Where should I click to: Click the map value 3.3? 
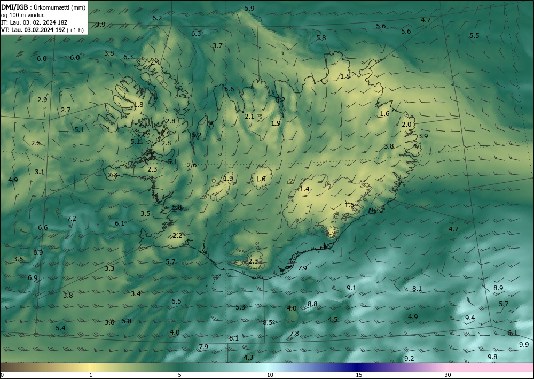[x=109, y=268]
